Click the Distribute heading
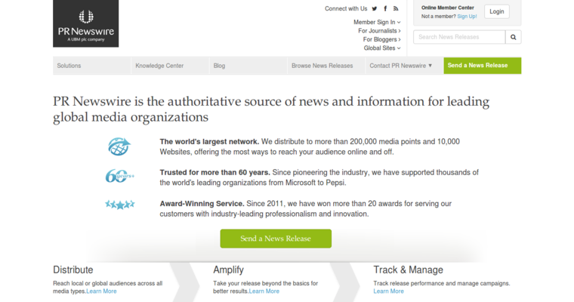 pyautogui.click(x=73, y=270)
